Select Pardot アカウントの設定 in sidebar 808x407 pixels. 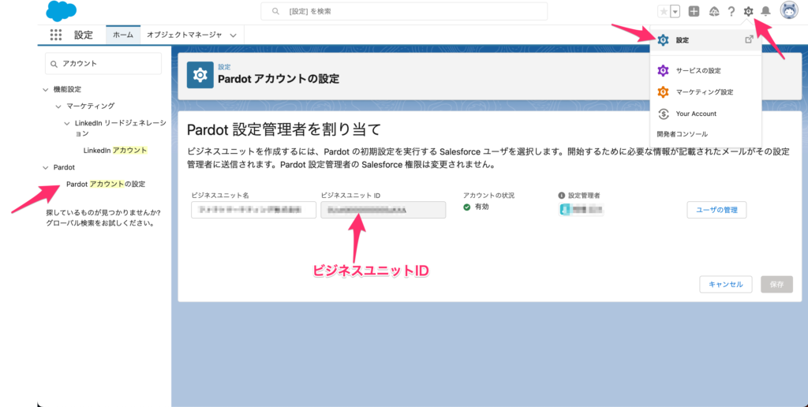coord(106,184)
